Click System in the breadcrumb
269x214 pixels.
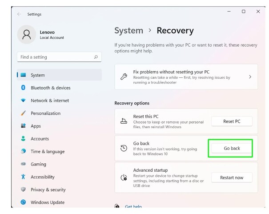(129, 31)
